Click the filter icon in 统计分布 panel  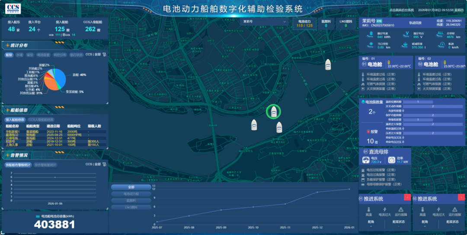(x=104, y=55)
